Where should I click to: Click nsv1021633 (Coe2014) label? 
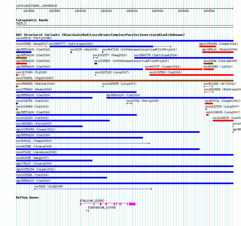click(32, 118)
